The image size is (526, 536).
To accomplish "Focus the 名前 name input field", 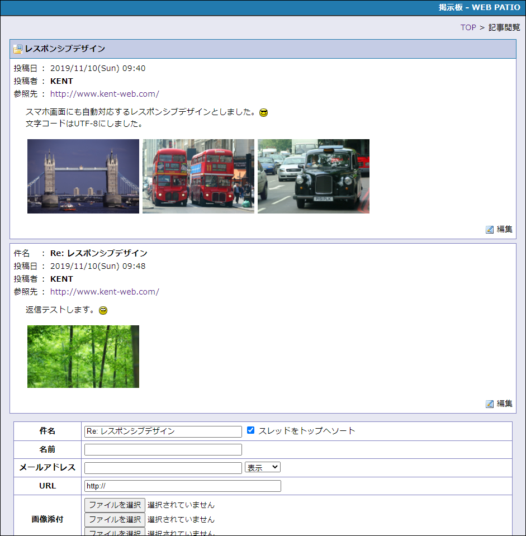I will tap(163, 449).
